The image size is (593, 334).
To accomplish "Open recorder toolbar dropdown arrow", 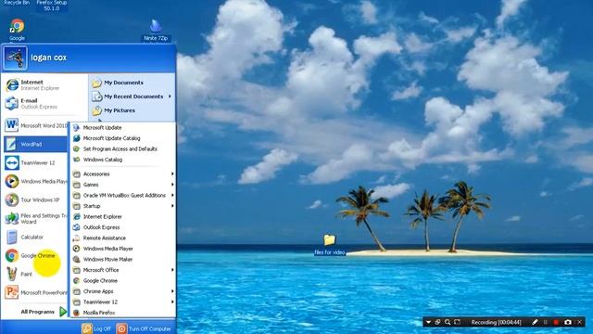I will [428, 322].
